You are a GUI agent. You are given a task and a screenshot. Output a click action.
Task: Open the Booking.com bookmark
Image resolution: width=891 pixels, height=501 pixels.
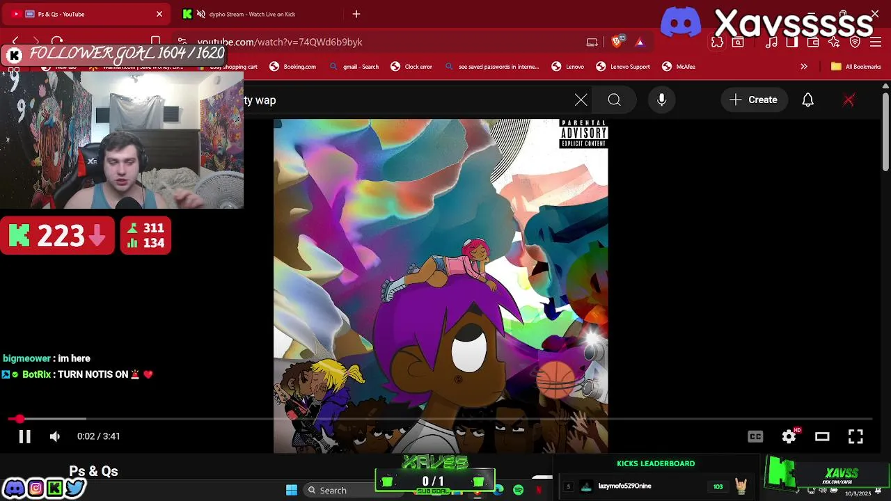(292, 67)
